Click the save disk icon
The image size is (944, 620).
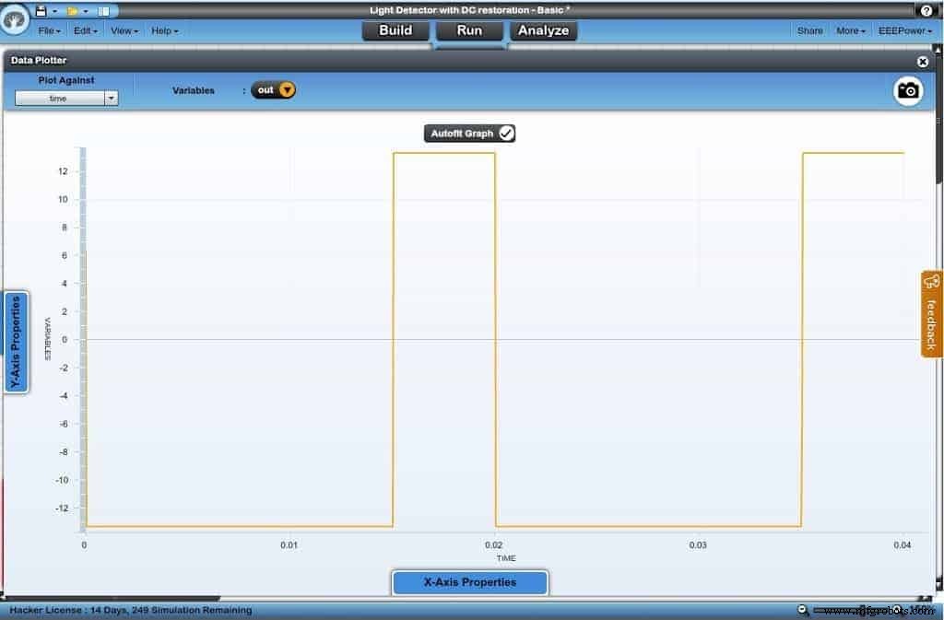click(41, 11)
